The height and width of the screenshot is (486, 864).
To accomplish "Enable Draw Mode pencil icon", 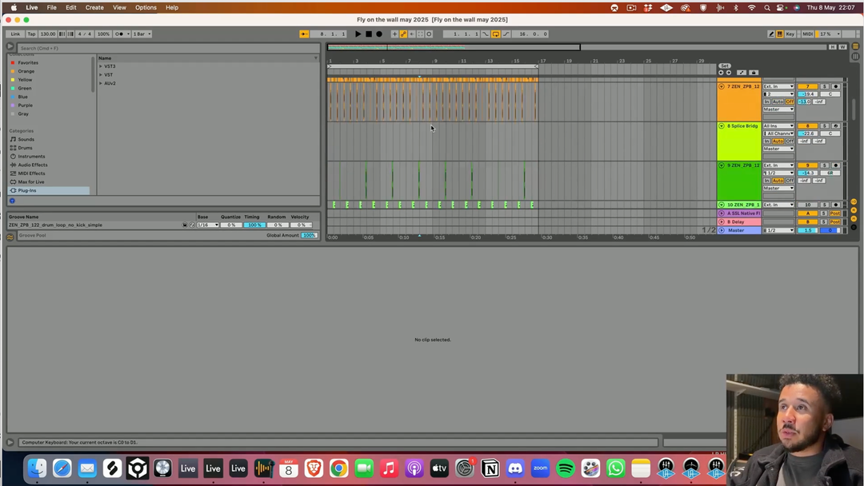I will coord(771,34).
